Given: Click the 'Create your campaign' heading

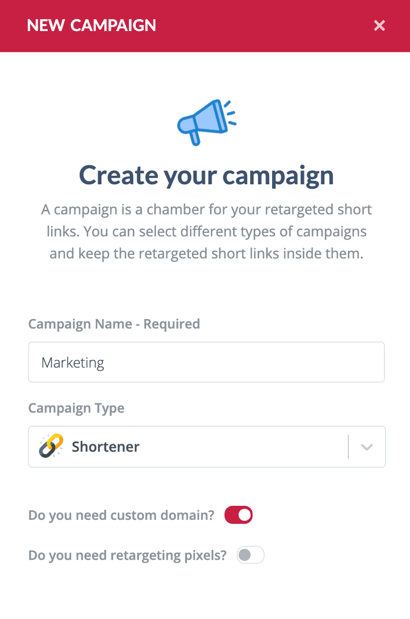Looking at the screenshot, I should click(207, 175).
